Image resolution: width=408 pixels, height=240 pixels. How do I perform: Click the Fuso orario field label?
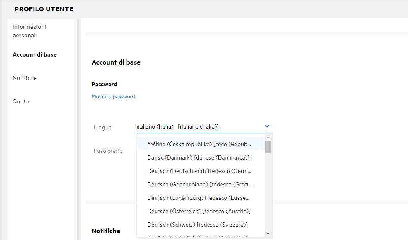coord(108,151)
